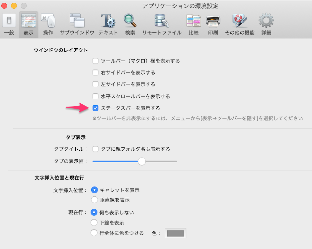This screenshot has width=312, height=249.
Task: Open the 操作 preferences pane
Action: (x=48, y=24)
